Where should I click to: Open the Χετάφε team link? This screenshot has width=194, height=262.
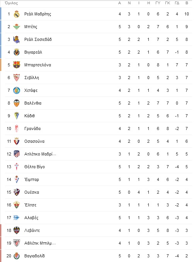tap(31, 90)
